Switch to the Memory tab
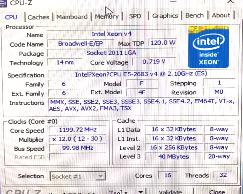This screenshot has height=194, width=243. point(107,16)
